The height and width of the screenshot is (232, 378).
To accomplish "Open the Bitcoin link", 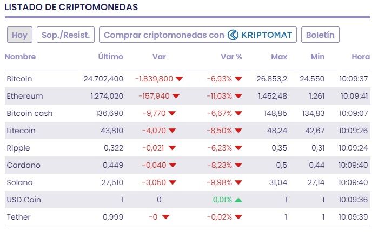I will [x=19, y=79].
